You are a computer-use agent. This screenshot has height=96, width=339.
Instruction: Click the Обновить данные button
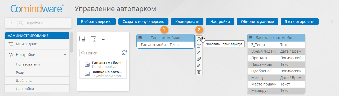tap(257, 22)
